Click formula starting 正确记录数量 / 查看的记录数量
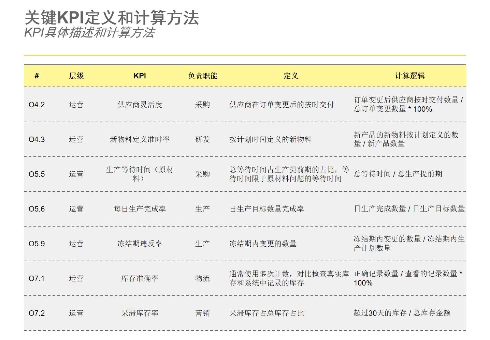 click(x=408, y=278)
